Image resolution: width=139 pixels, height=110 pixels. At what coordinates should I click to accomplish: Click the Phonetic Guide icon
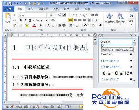(60, 15)
